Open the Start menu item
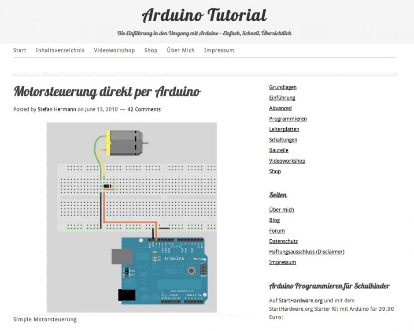The image size is (414, 331). point(20,50)
